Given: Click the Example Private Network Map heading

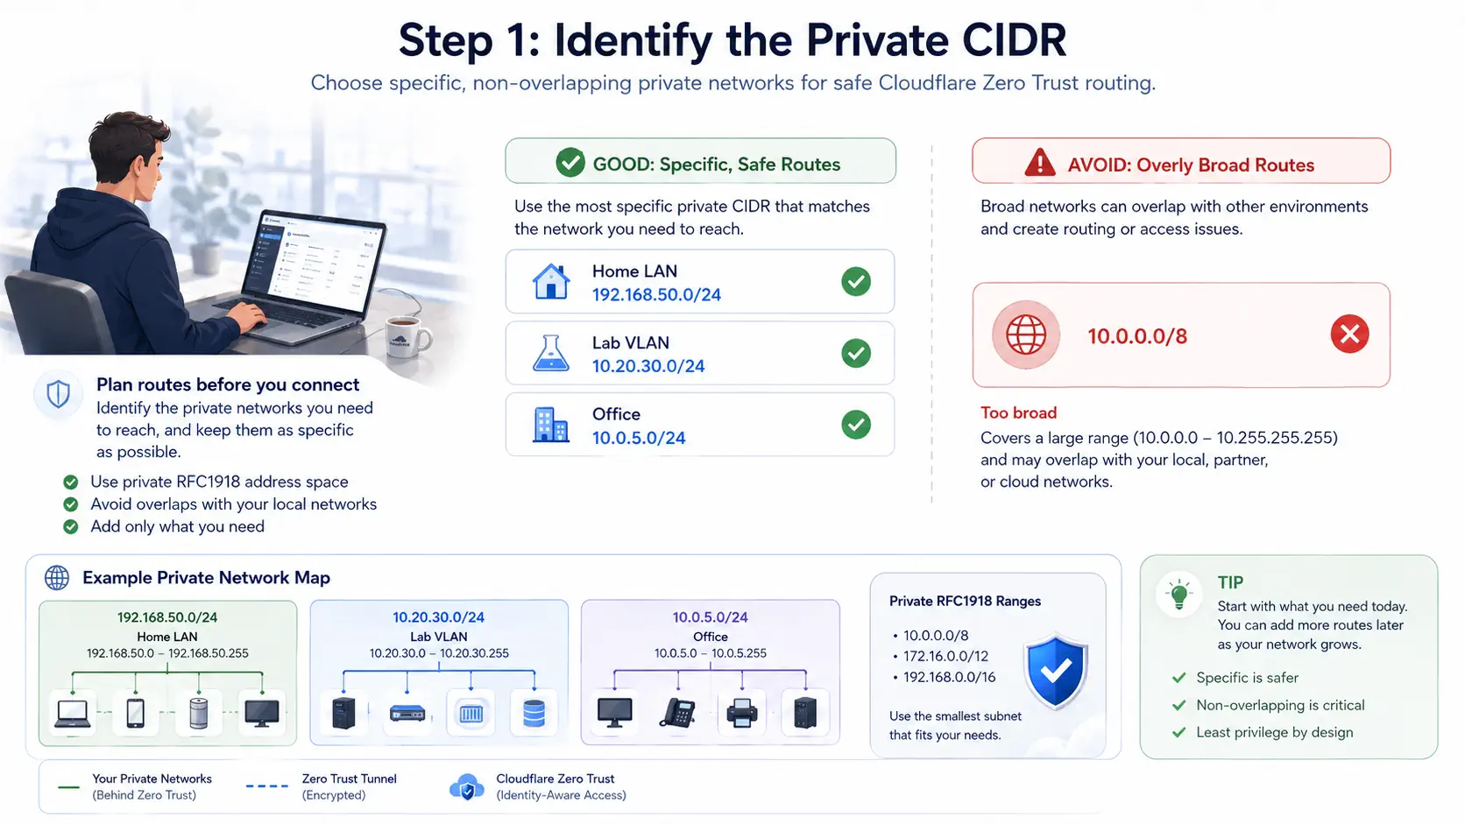Looking at the screenshot, I should point(206,578).
